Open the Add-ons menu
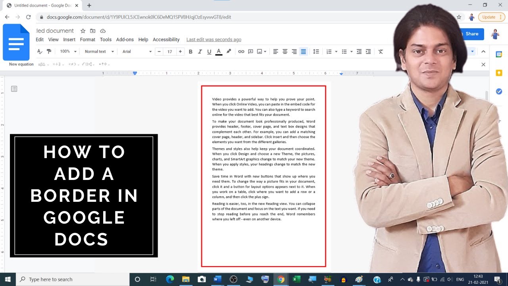Screen dimensions: 508x286 click(125, 40)
